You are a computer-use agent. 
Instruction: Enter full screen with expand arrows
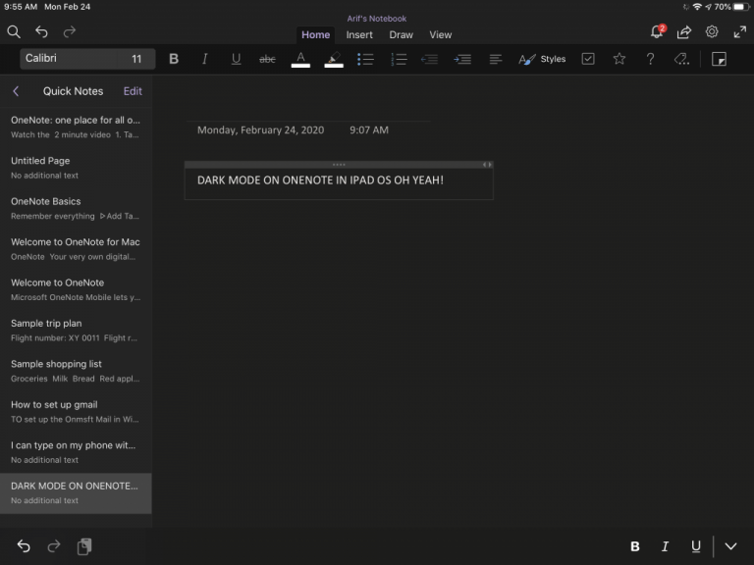(x=740, y=32)
